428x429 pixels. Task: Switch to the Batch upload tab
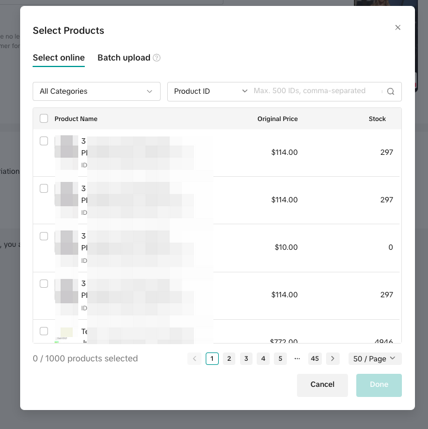(124, 58)
